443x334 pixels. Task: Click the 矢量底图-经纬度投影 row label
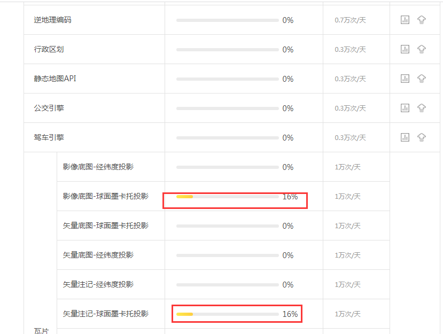point(98,255)
